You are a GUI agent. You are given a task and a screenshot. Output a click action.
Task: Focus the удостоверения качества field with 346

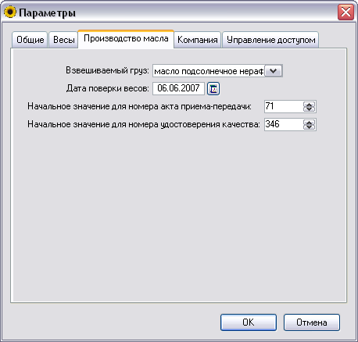pyautogui.click(x=284, y=124)
